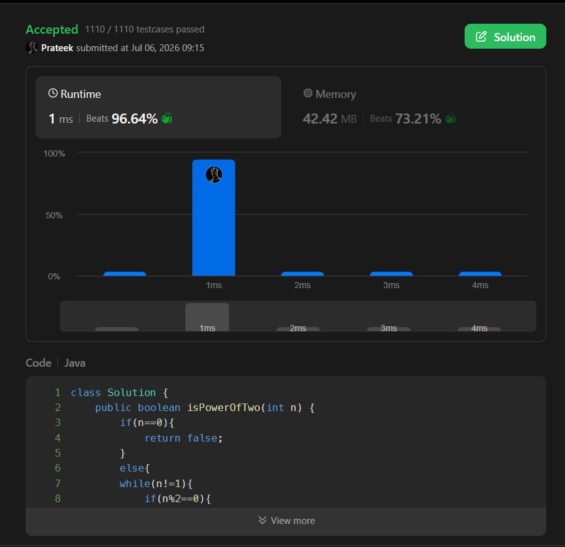Click the 100% y-axis label
Viewport: 565px width, 547px height.
[x=54, y=153]
